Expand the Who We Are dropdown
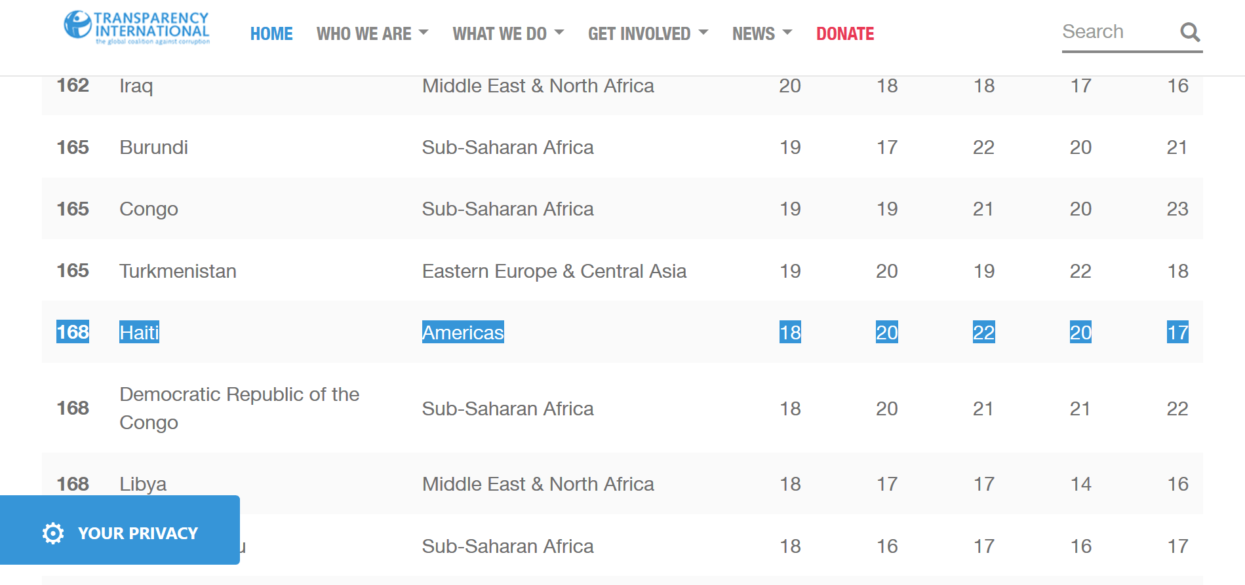Image resolution: width=1245 pixels, height=585 pixels. (x=372, y=34)
